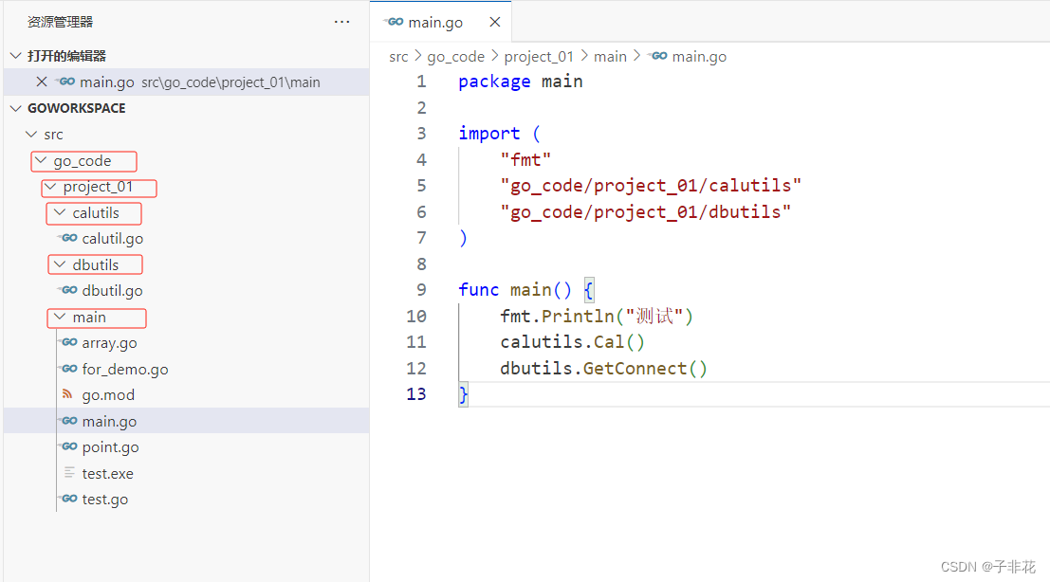Open for_demo.go from the file tree

125,370
